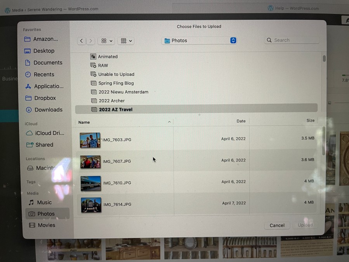The width and height of the screenshot is (349, 262).
Task: Click the file list vertical scrollbar
Action: (x=324, y=141)
